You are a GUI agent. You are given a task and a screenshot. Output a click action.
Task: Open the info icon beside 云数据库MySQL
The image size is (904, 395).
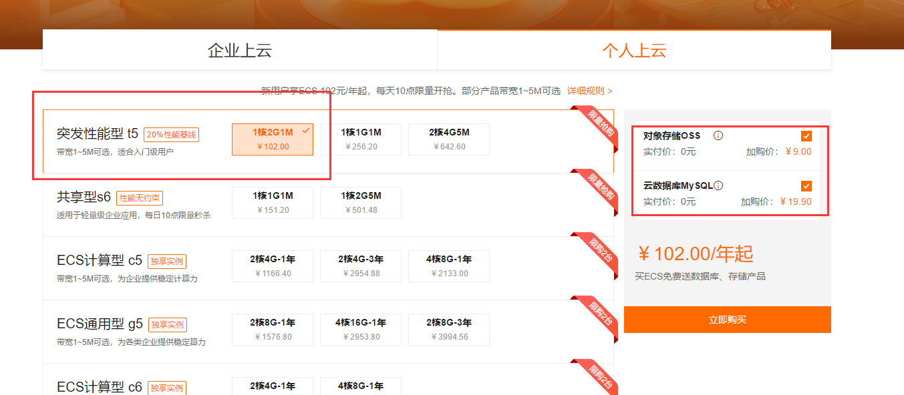coord(718,185)
